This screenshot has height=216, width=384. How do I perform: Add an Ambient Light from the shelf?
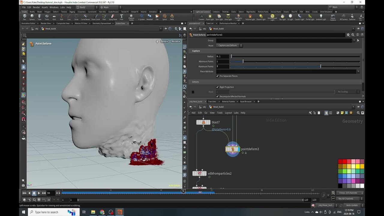(x=321, y=17)
